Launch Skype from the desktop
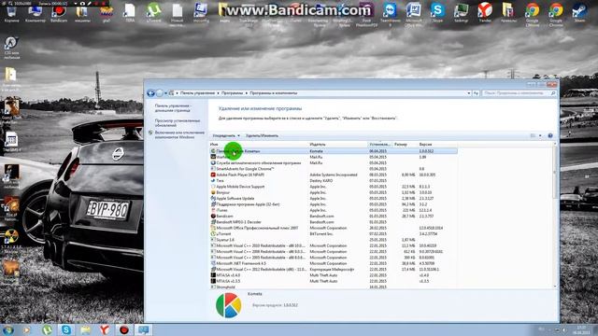598x336 pixels. 437,13
